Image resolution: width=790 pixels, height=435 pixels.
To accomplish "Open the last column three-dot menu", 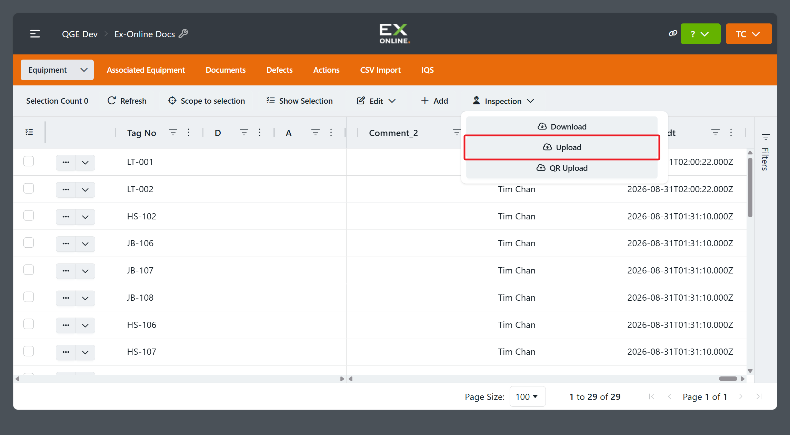I will 731,133.
